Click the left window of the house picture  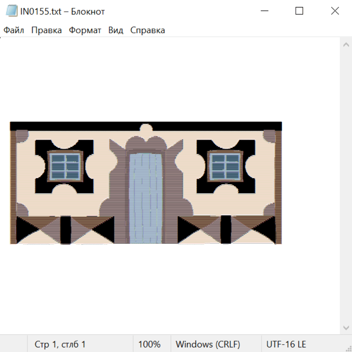(x=65, y=166)
